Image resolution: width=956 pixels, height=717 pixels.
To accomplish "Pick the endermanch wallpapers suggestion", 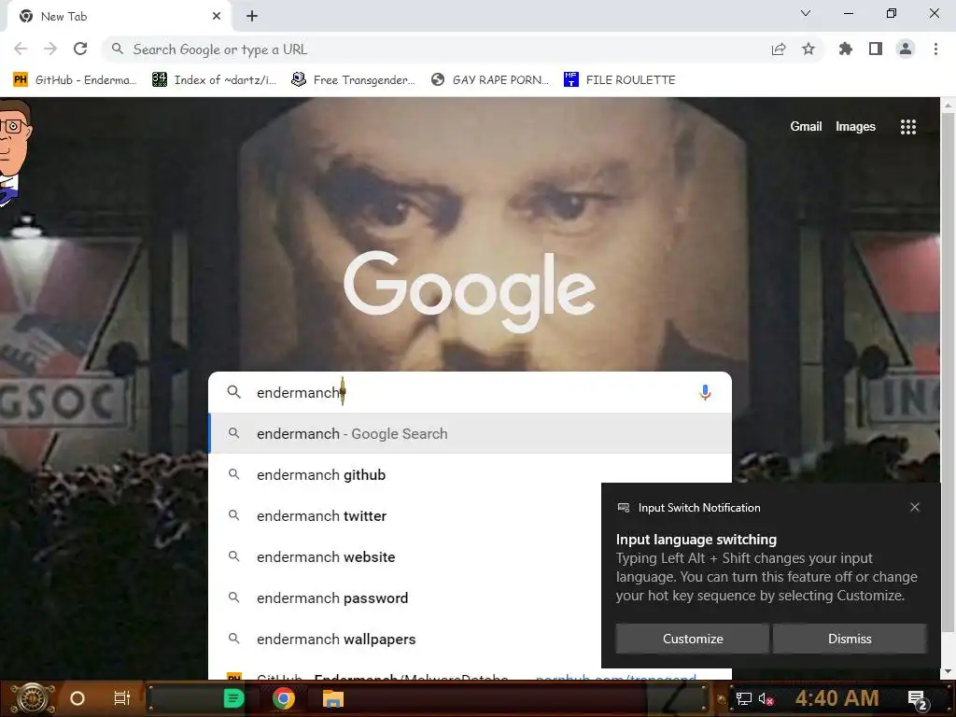I will point(405,639).
